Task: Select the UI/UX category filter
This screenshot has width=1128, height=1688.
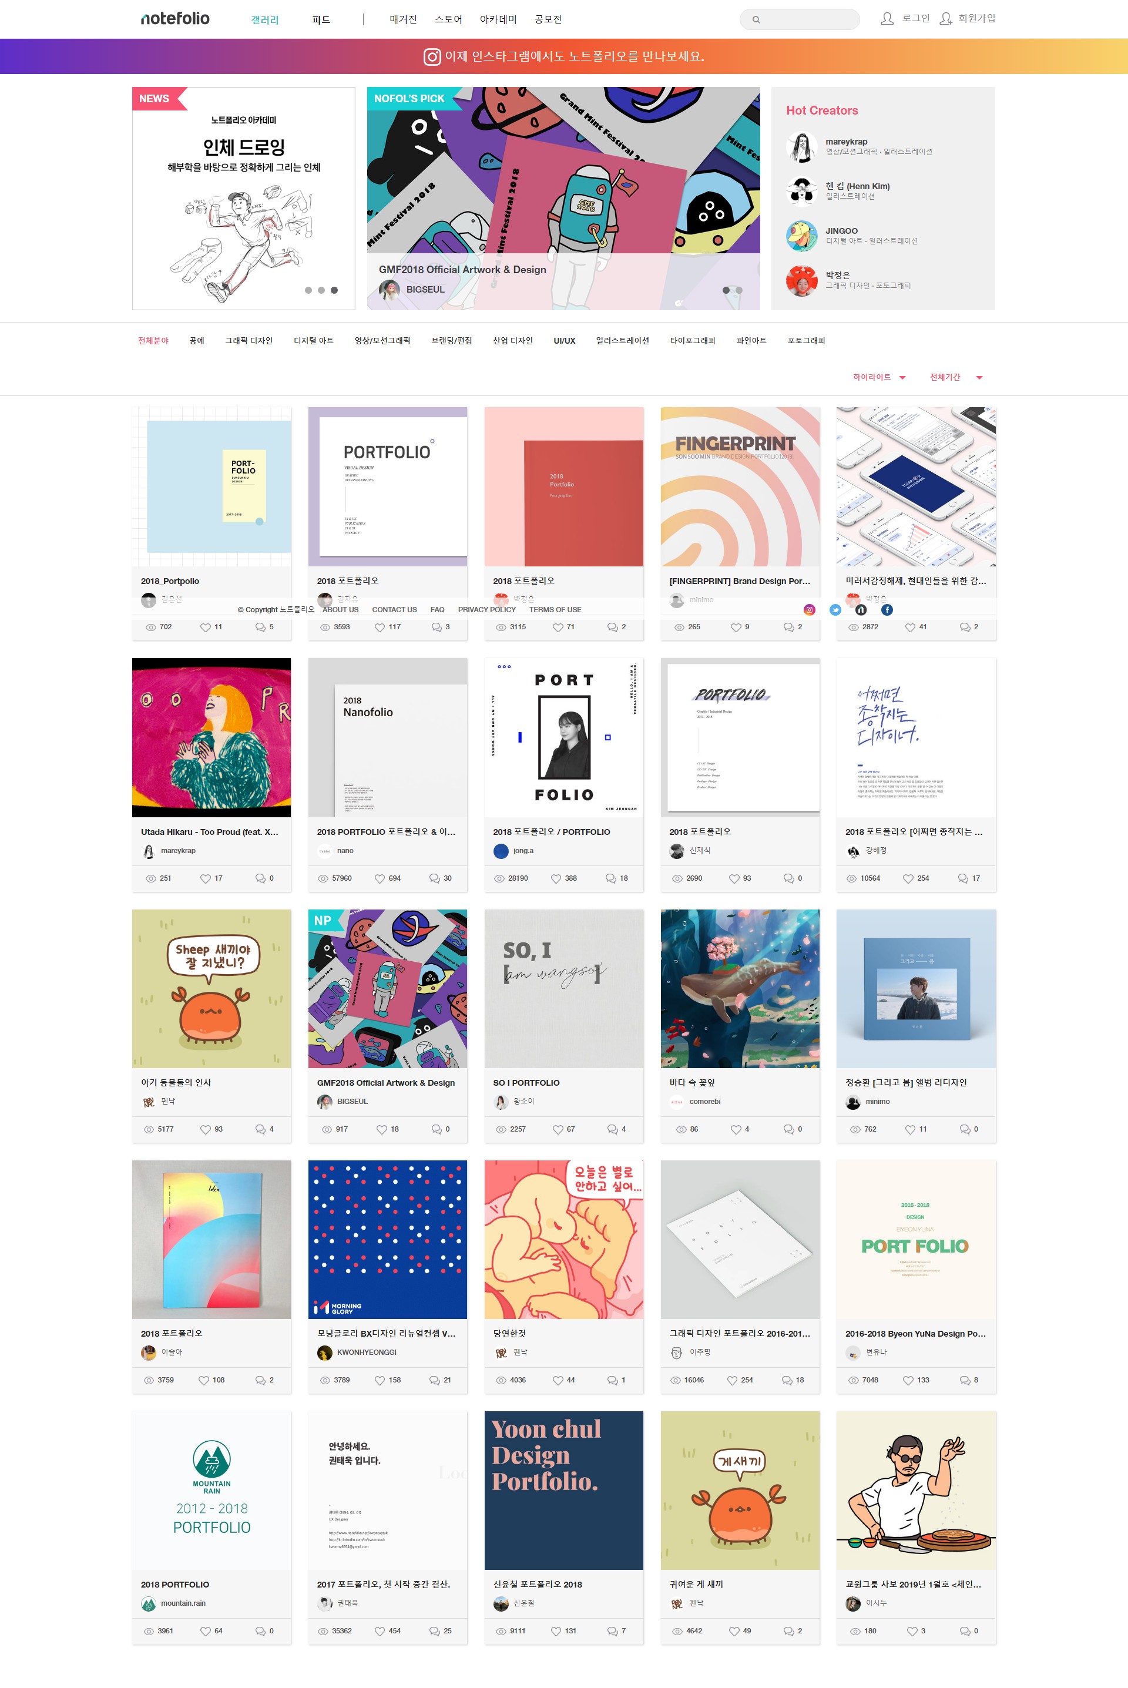Action: click(x=564, y=341)
